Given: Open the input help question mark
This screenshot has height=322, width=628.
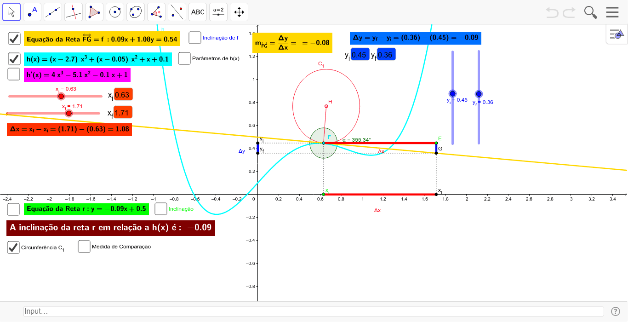Looking at the screenshot, I should coord(616,311).
